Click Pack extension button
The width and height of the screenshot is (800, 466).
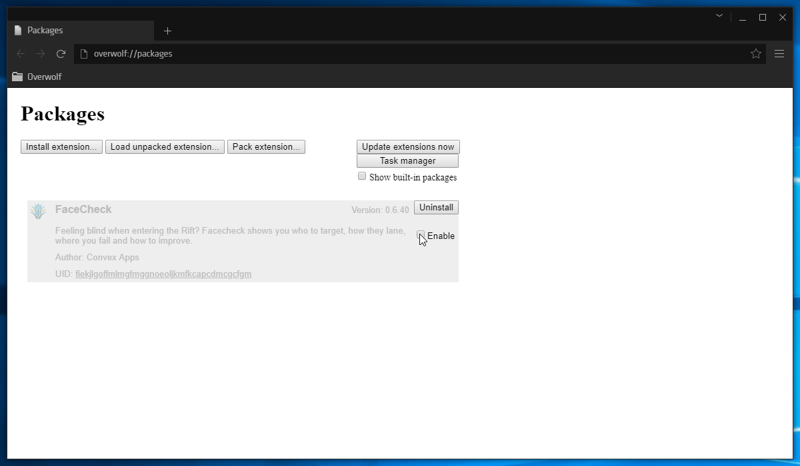(266, 147)
